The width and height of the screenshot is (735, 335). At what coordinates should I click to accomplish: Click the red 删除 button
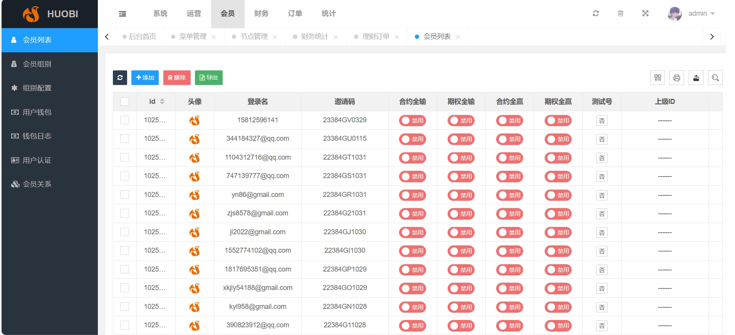click(177, 78)
